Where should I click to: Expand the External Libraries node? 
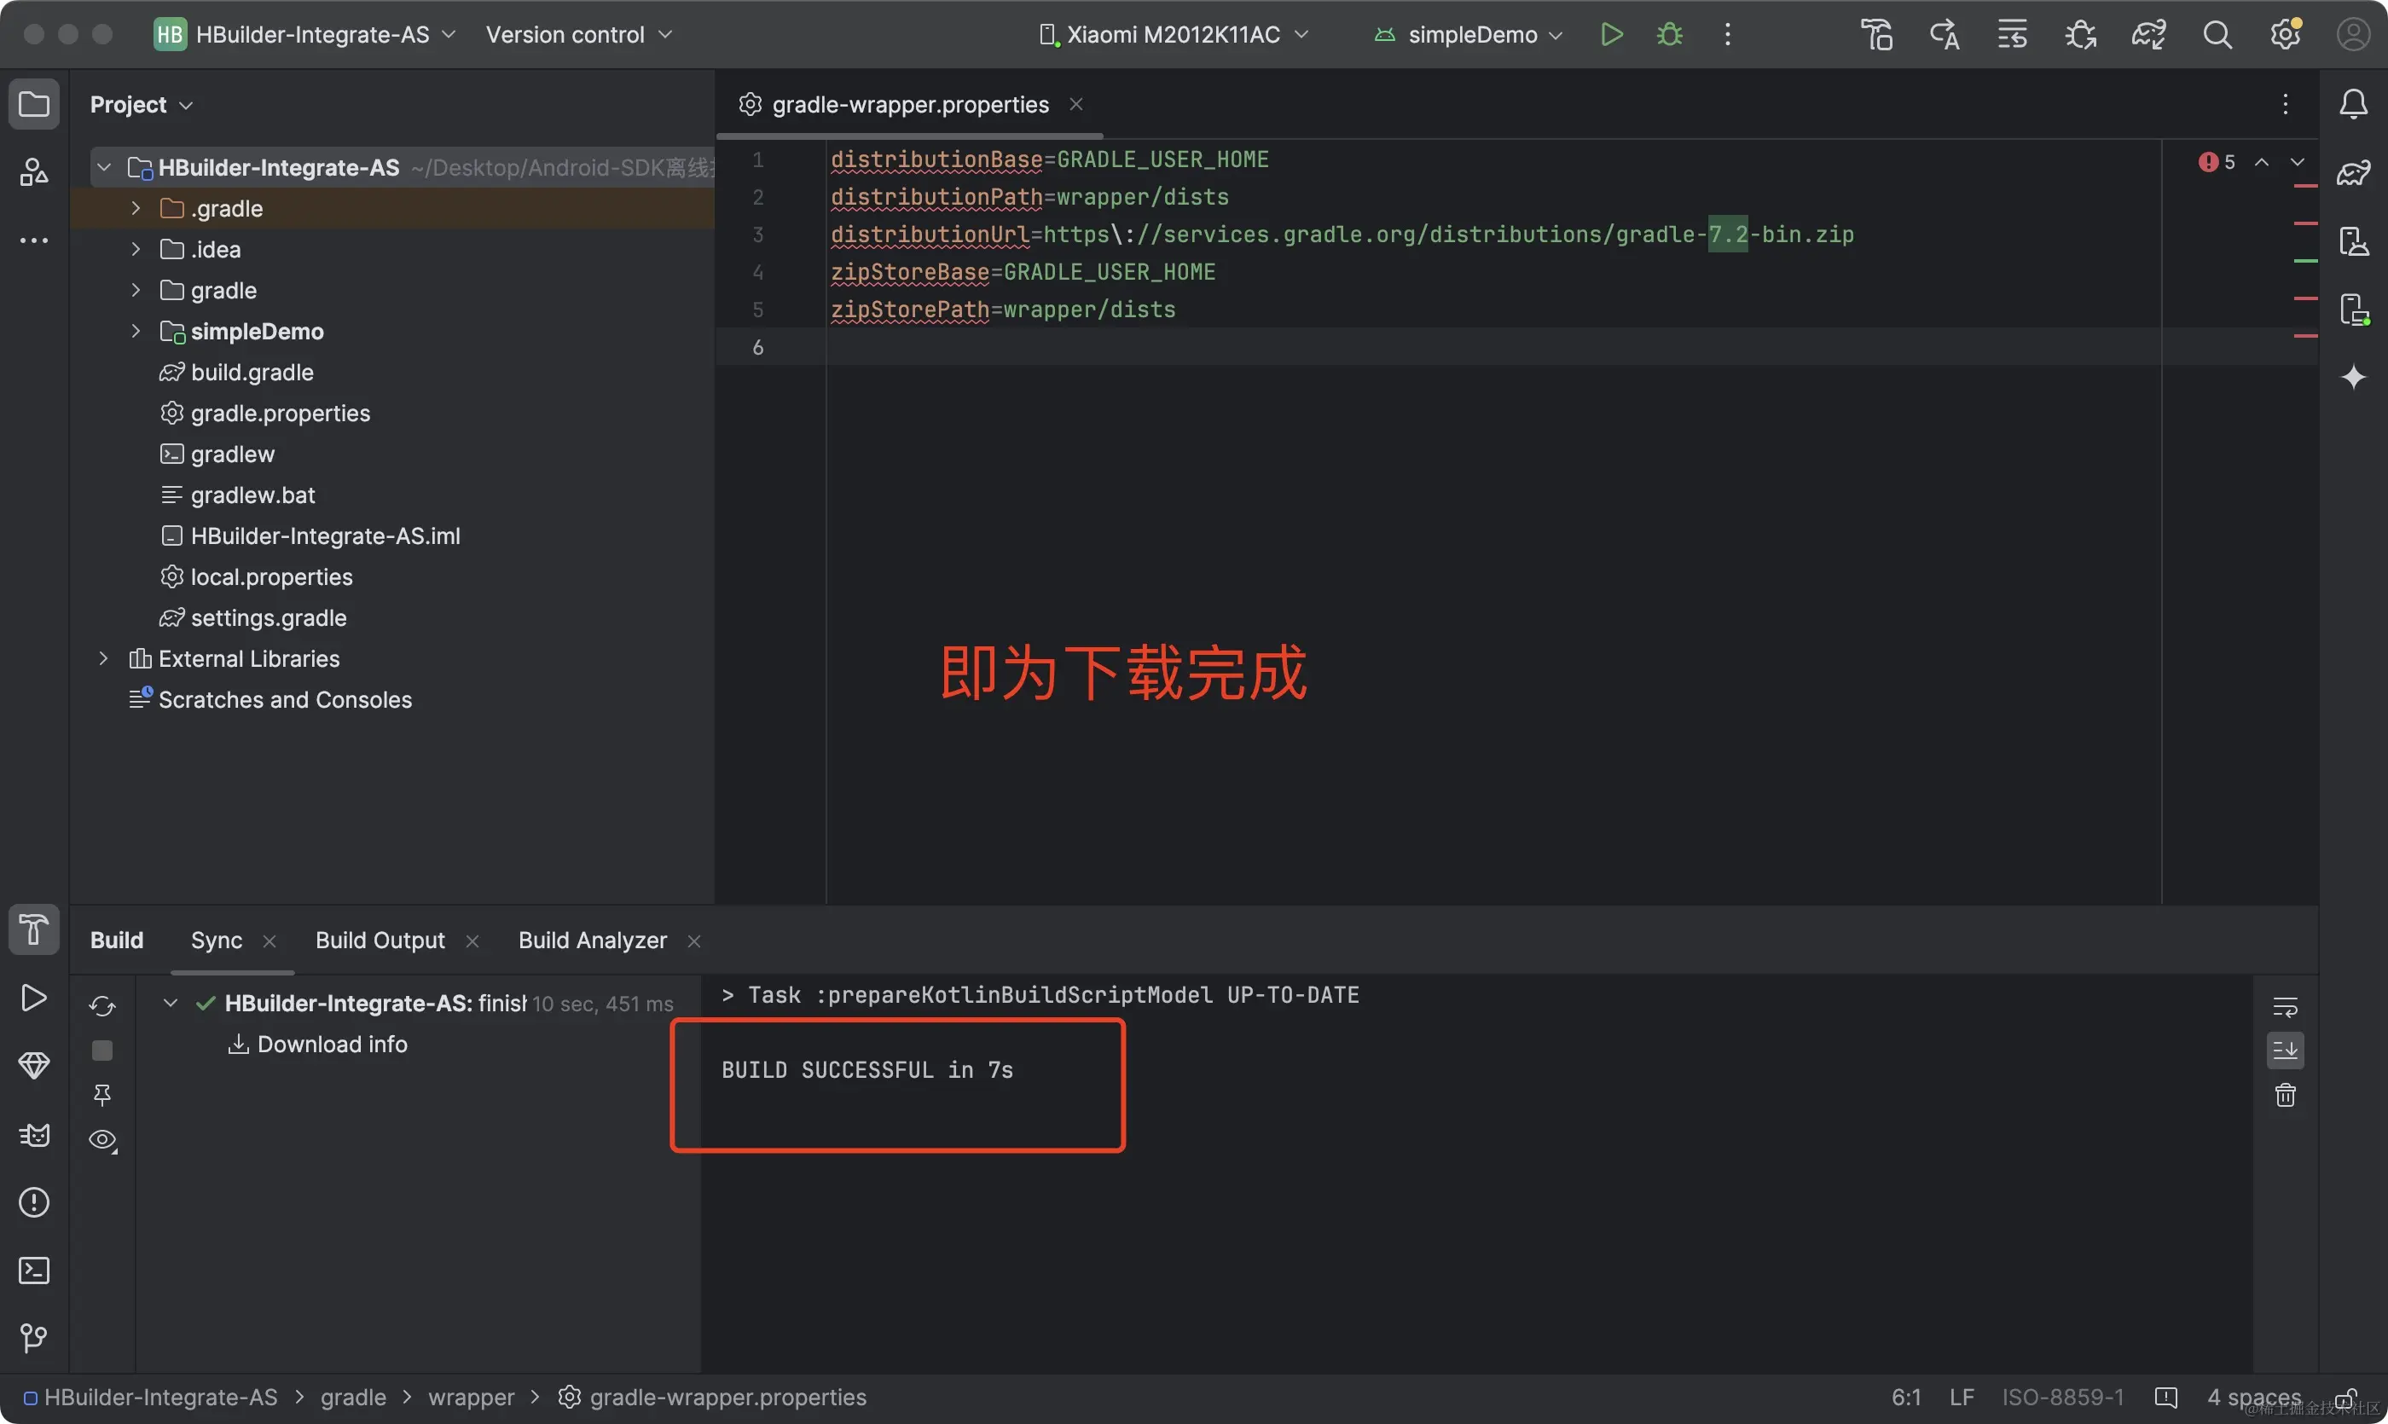pyautogui.click(x=104, y=658)
